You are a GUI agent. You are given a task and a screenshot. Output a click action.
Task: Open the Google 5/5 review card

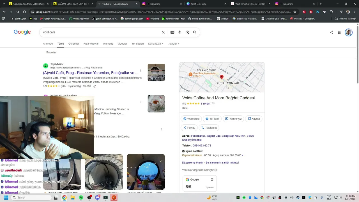(x=199, y=183)
